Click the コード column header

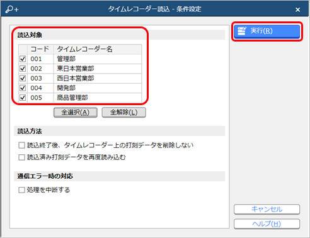(x=40, y=49)
